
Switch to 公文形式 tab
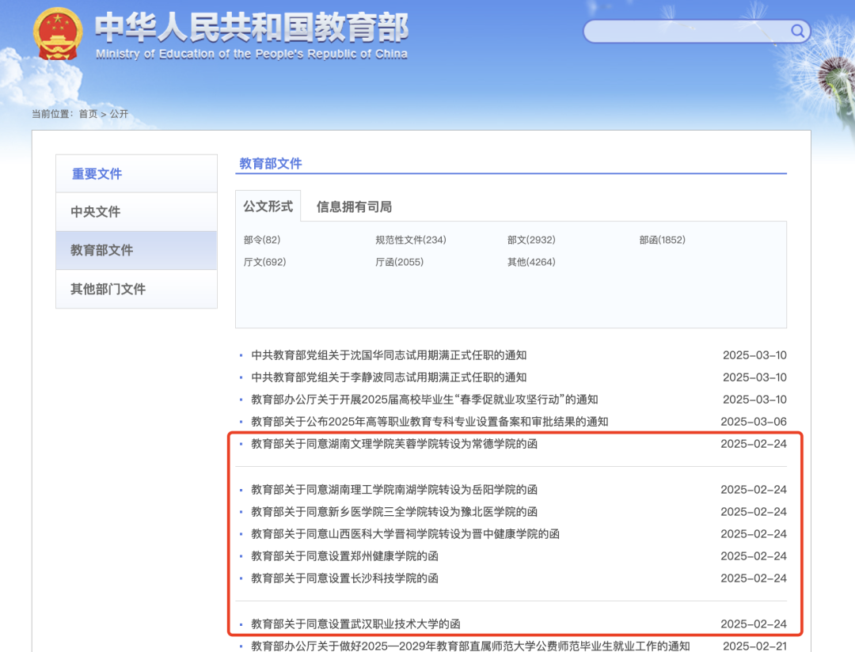[x=268, y=207]
